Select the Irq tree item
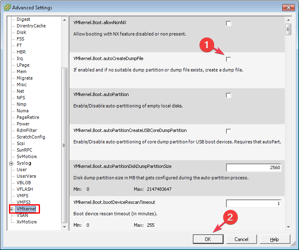Viewport: 299px width, 250px height. click(20, 58)
